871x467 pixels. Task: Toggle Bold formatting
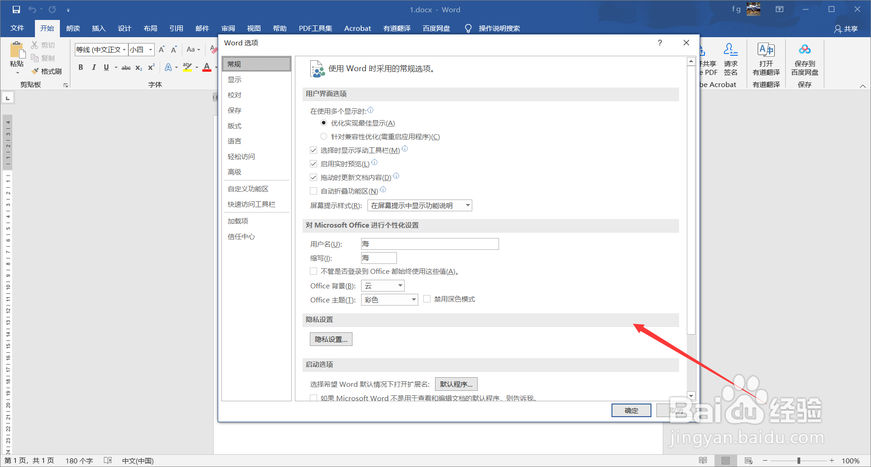point(81,67)
